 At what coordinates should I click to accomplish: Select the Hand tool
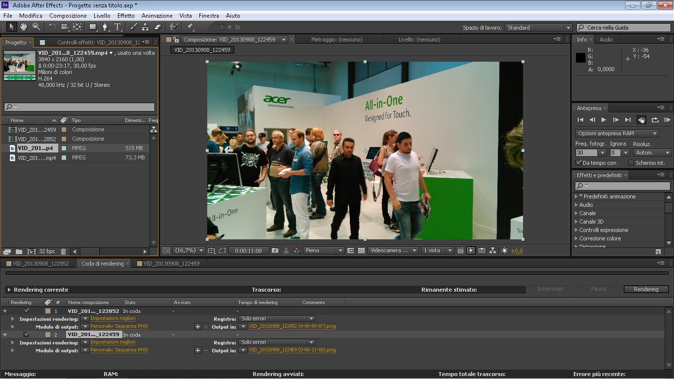coord(23,27)
